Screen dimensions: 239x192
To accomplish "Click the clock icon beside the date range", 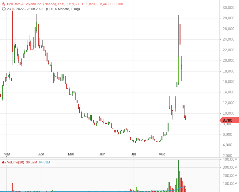I will [x=4, y=9].
